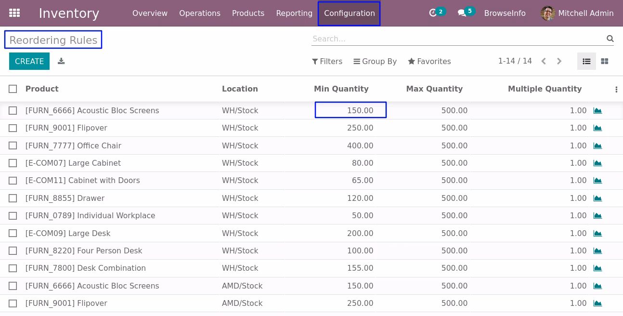Click the CREATE button
The height and width of the screenshot is (316, 623).
point(29,61)
